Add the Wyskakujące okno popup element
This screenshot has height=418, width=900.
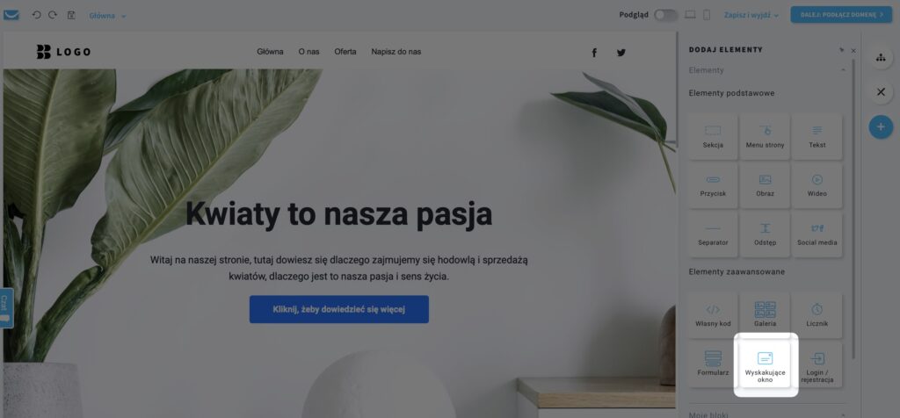[766, 364]
